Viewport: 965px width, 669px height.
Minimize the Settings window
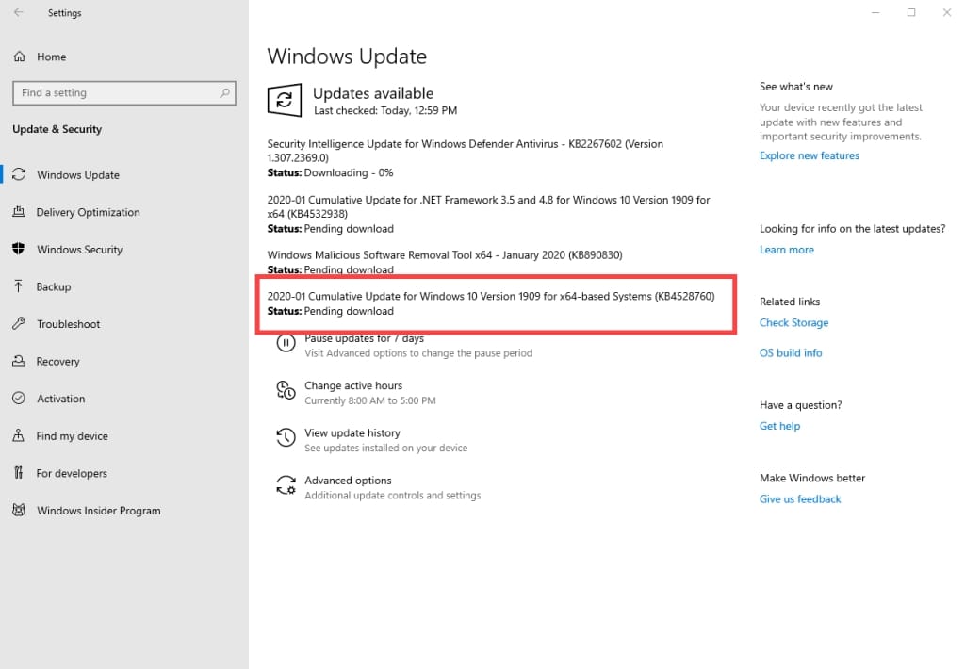pos(875,12)
